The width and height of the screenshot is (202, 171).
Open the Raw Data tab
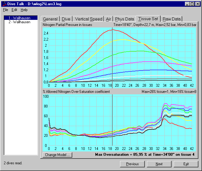click(172, 19)
